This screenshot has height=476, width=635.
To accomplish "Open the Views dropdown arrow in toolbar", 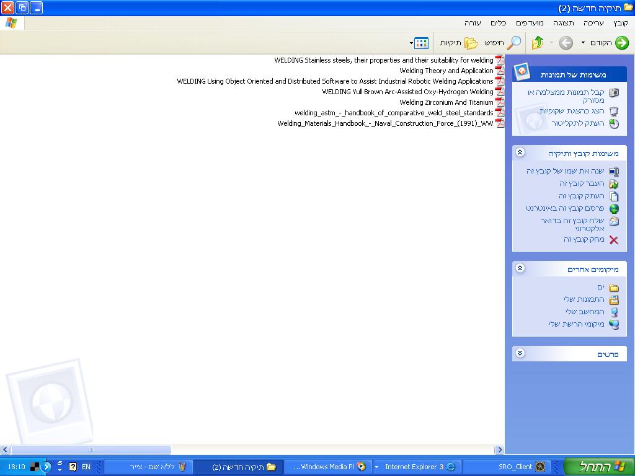I will [411, 43].
